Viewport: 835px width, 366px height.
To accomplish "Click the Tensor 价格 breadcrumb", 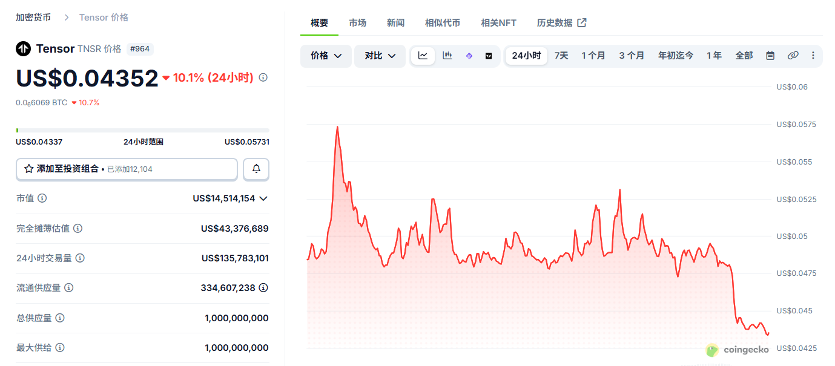I will click(x=104, y=18).
